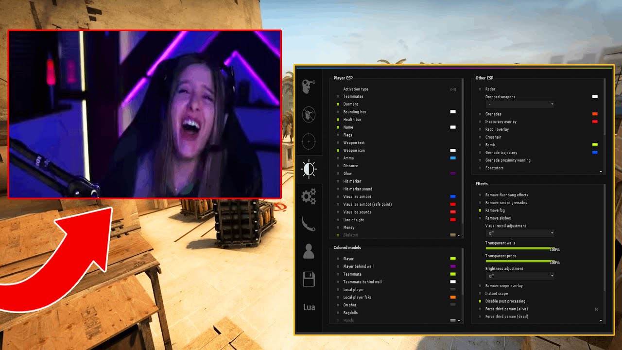The height and width of the screenshot is (350, 622).
Task: Toggle Disable post processing checkbox
Action: (x=480, y=301)
